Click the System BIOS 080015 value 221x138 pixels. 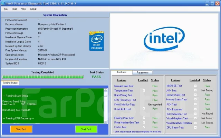tap(42, 63)
